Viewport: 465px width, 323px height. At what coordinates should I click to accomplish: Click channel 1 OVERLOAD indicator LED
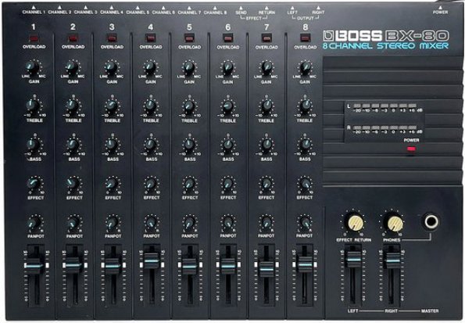(x=34, y=38)
